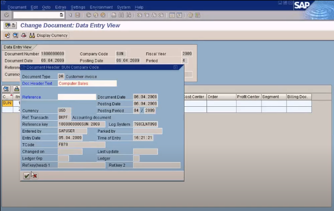This screenshot has width=334, height=211.
Task: Confirm the header dialog with the green checkmark
Action: (26, 176)
